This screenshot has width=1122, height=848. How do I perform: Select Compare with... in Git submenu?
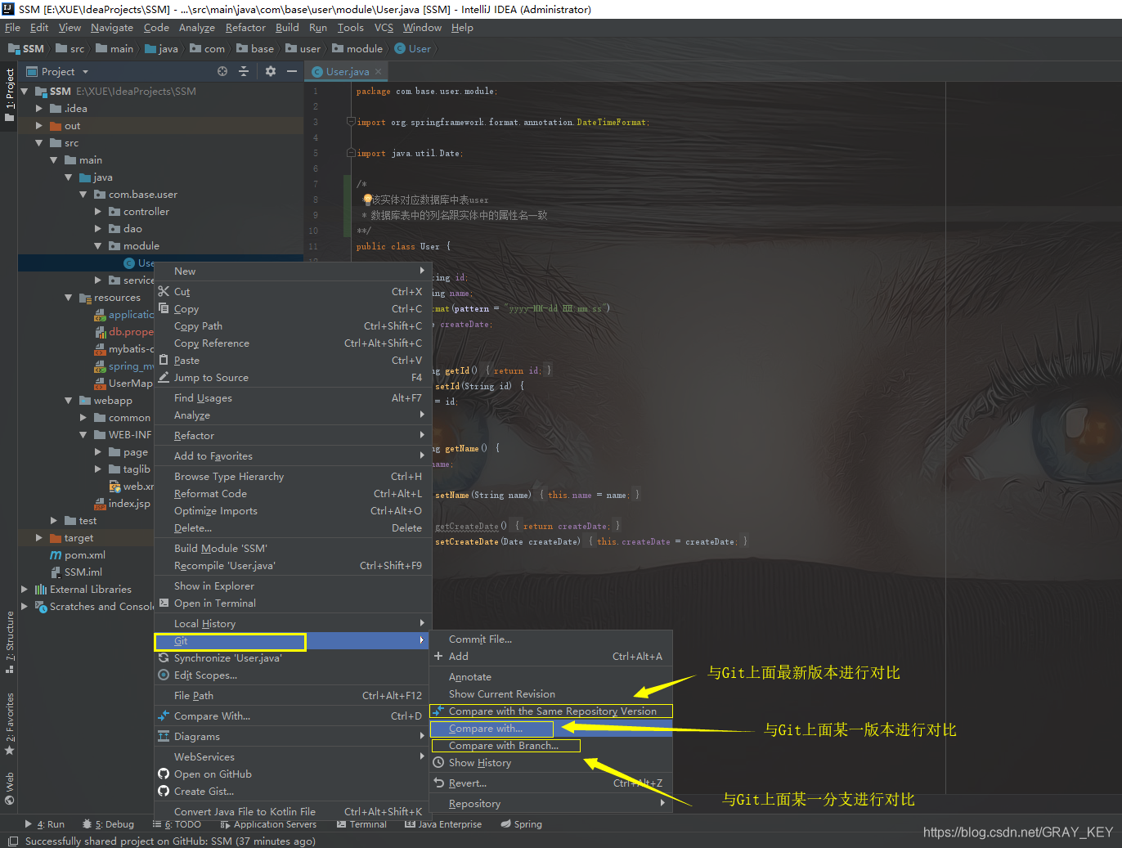[x=550, y=729]
